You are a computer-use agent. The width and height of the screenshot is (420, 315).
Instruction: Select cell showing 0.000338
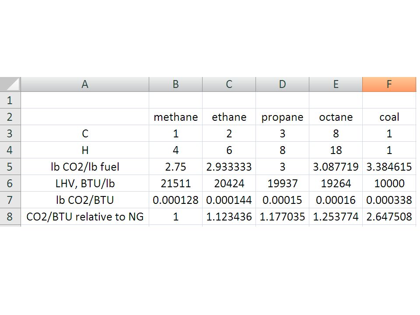[389, 200]
